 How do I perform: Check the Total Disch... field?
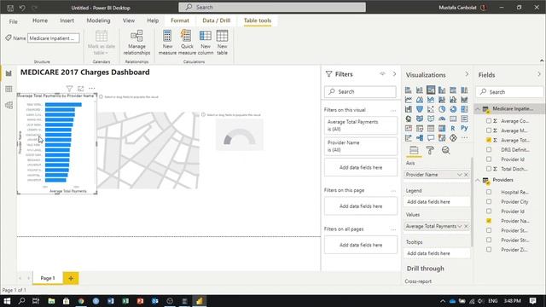tap(489, 169)
